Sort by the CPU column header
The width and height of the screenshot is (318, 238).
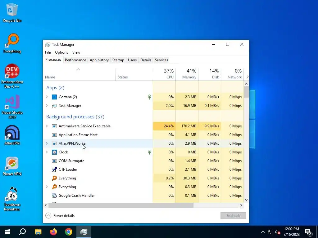tap(164, 74)
